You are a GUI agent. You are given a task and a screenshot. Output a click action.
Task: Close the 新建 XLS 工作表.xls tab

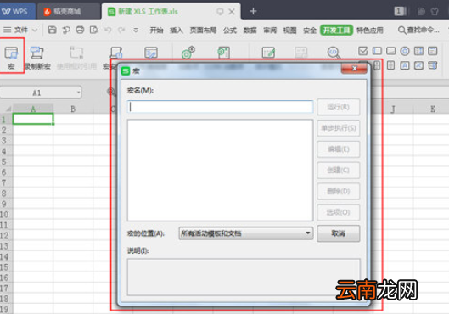232,12
